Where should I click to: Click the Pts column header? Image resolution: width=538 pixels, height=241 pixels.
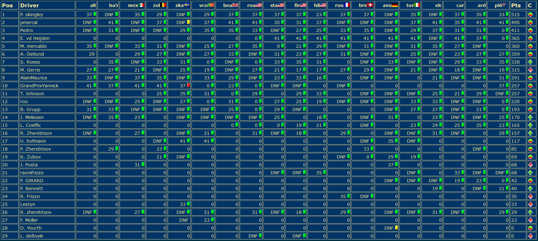coord(516,5)
